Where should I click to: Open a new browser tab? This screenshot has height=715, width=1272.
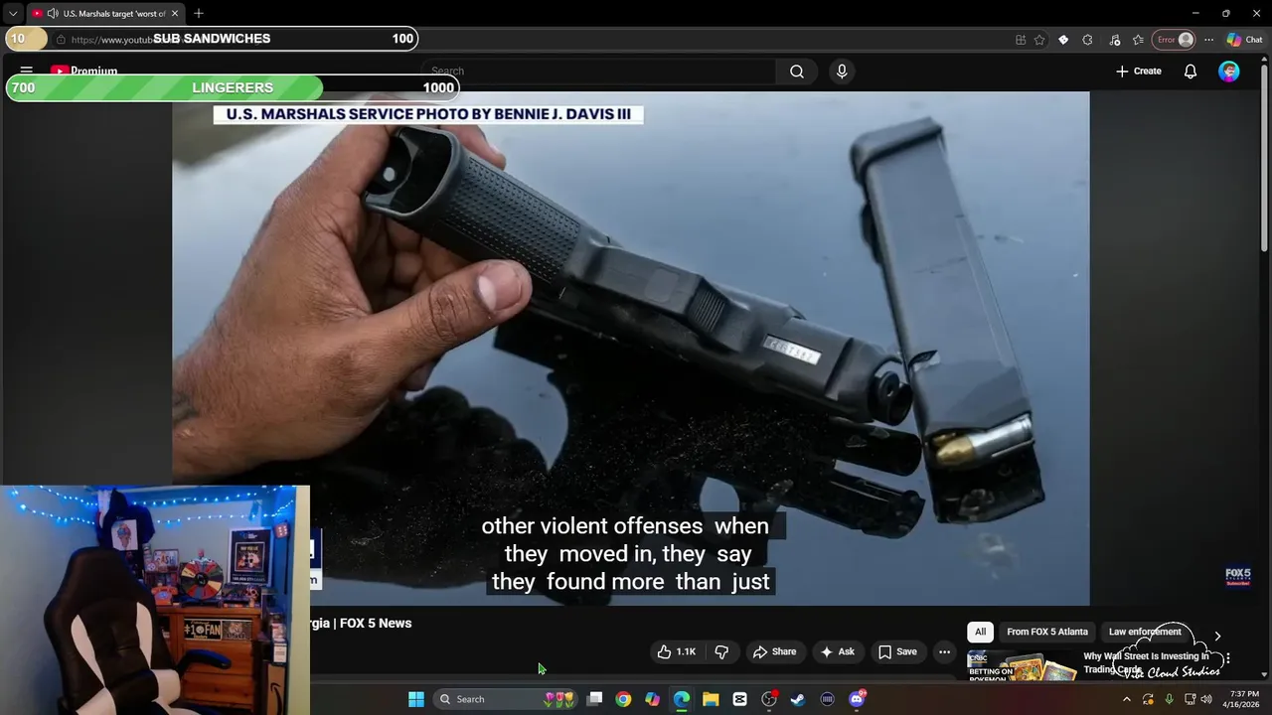(199, 14)
